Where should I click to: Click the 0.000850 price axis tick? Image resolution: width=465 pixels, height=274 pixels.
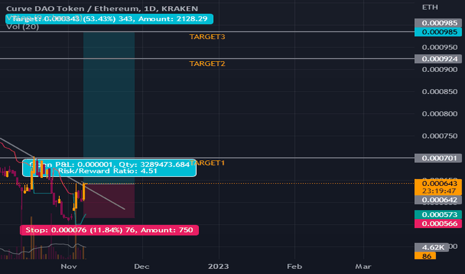coord(440,92)
